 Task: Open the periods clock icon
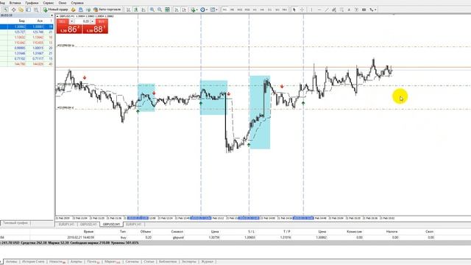202,10
